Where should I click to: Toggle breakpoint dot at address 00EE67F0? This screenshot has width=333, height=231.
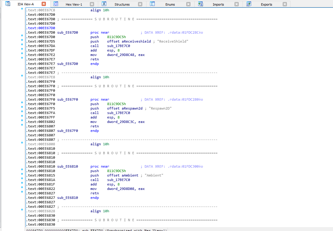point(22,102)
